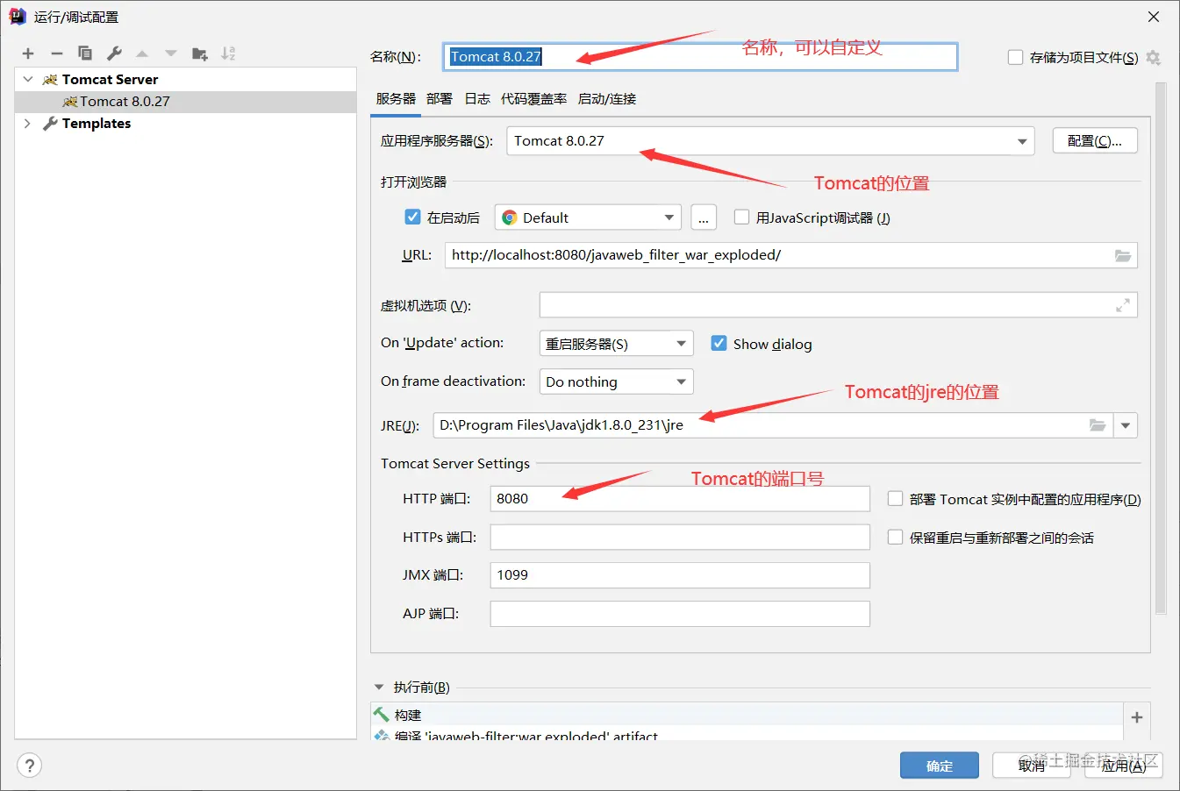1180x791 pixels.
Task: Focus the AJP 端口 input field
Action: coord(680,614)
